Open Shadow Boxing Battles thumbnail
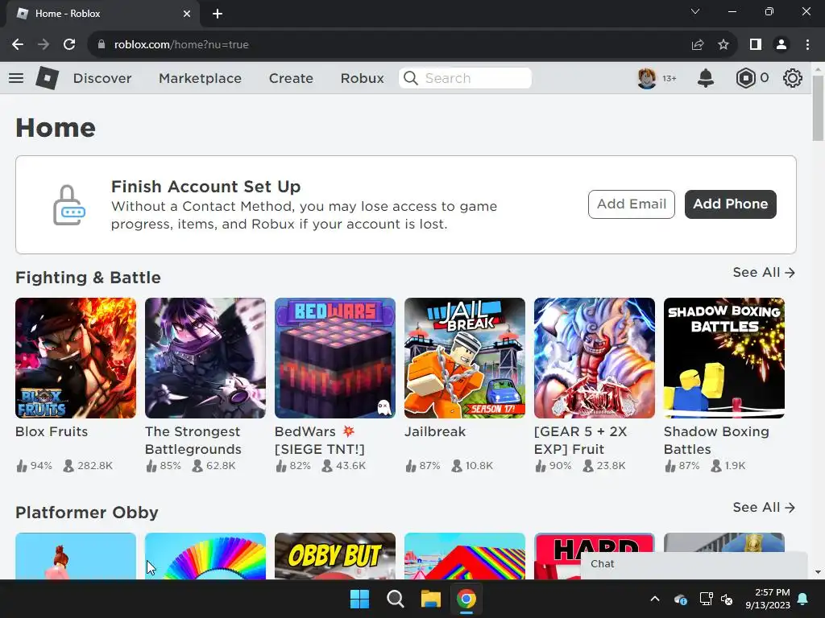The width and height of the screenshot is (825, 618). (724, 358)
